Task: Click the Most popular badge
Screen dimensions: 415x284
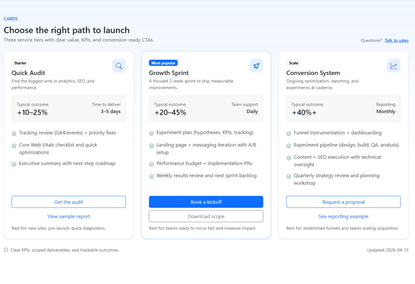Action: click(x=163, y=63)
